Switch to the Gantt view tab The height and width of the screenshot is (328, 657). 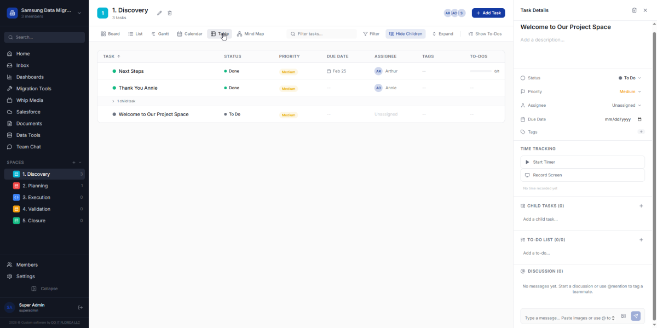click(x=160, y=34)
